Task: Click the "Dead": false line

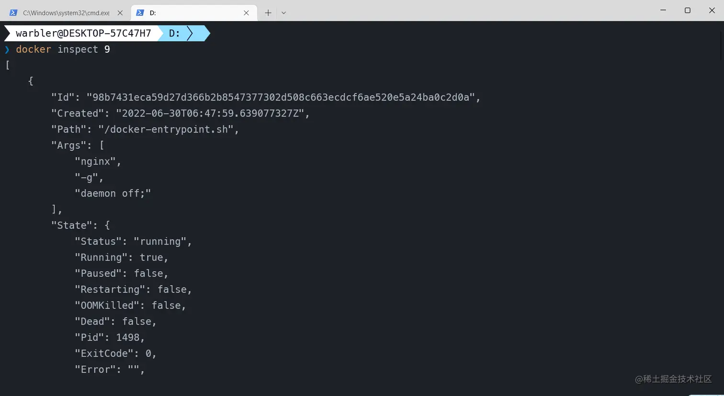Action: point(115,321)
